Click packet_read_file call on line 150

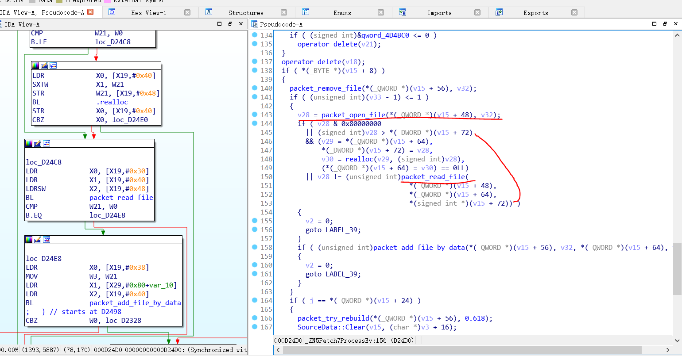click(433, 176)
